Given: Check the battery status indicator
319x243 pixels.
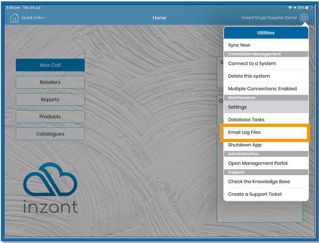Looking at the screenshot, I should [x=310, y=8].
